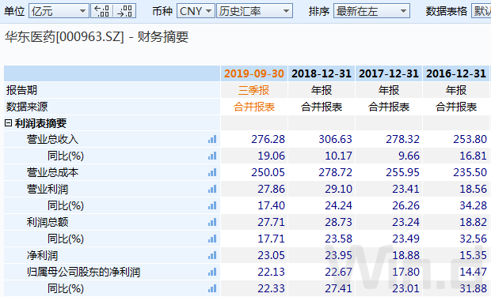The width and height of the screenshot is (491, 297).
Task: Open chart icon for 营业利润 row
Action: (212, 189)
